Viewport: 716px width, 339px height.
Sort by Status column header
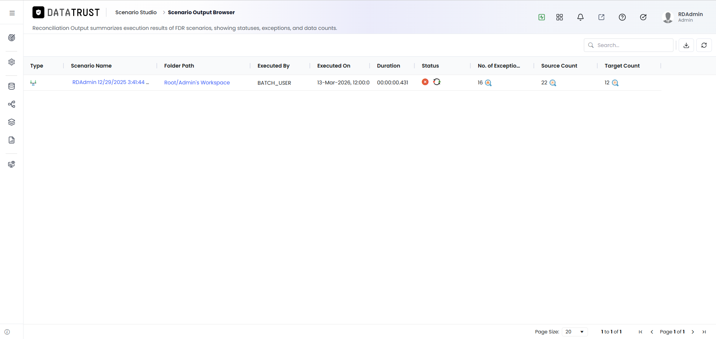pos(430,66)
